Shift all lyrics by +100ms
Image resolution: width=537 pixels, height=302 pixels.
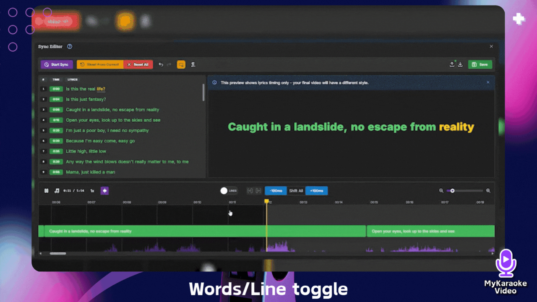pyautogui.click(x=317, y=191)
